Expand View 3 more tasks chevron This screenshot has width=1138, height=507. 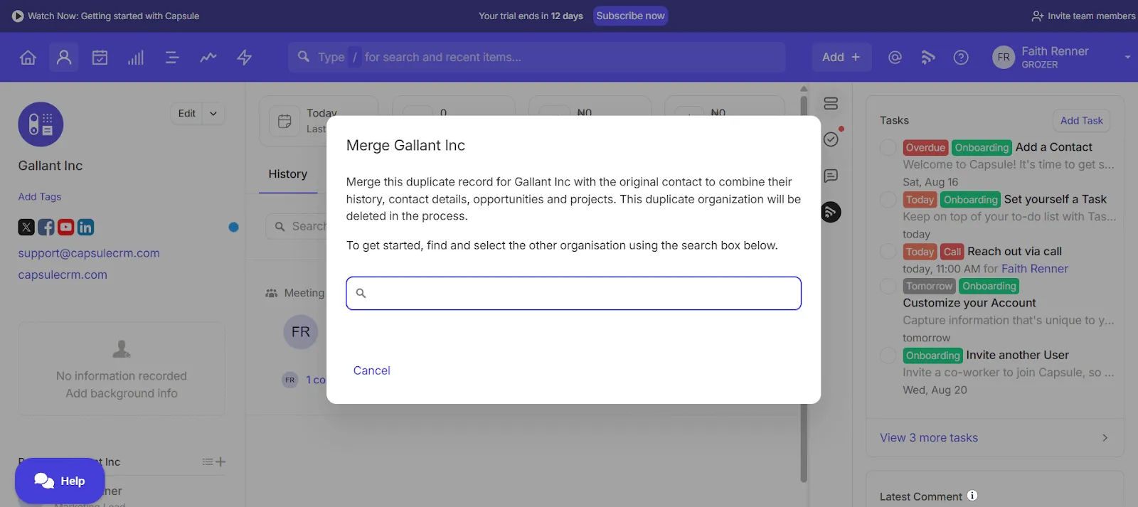(1105, 438)
